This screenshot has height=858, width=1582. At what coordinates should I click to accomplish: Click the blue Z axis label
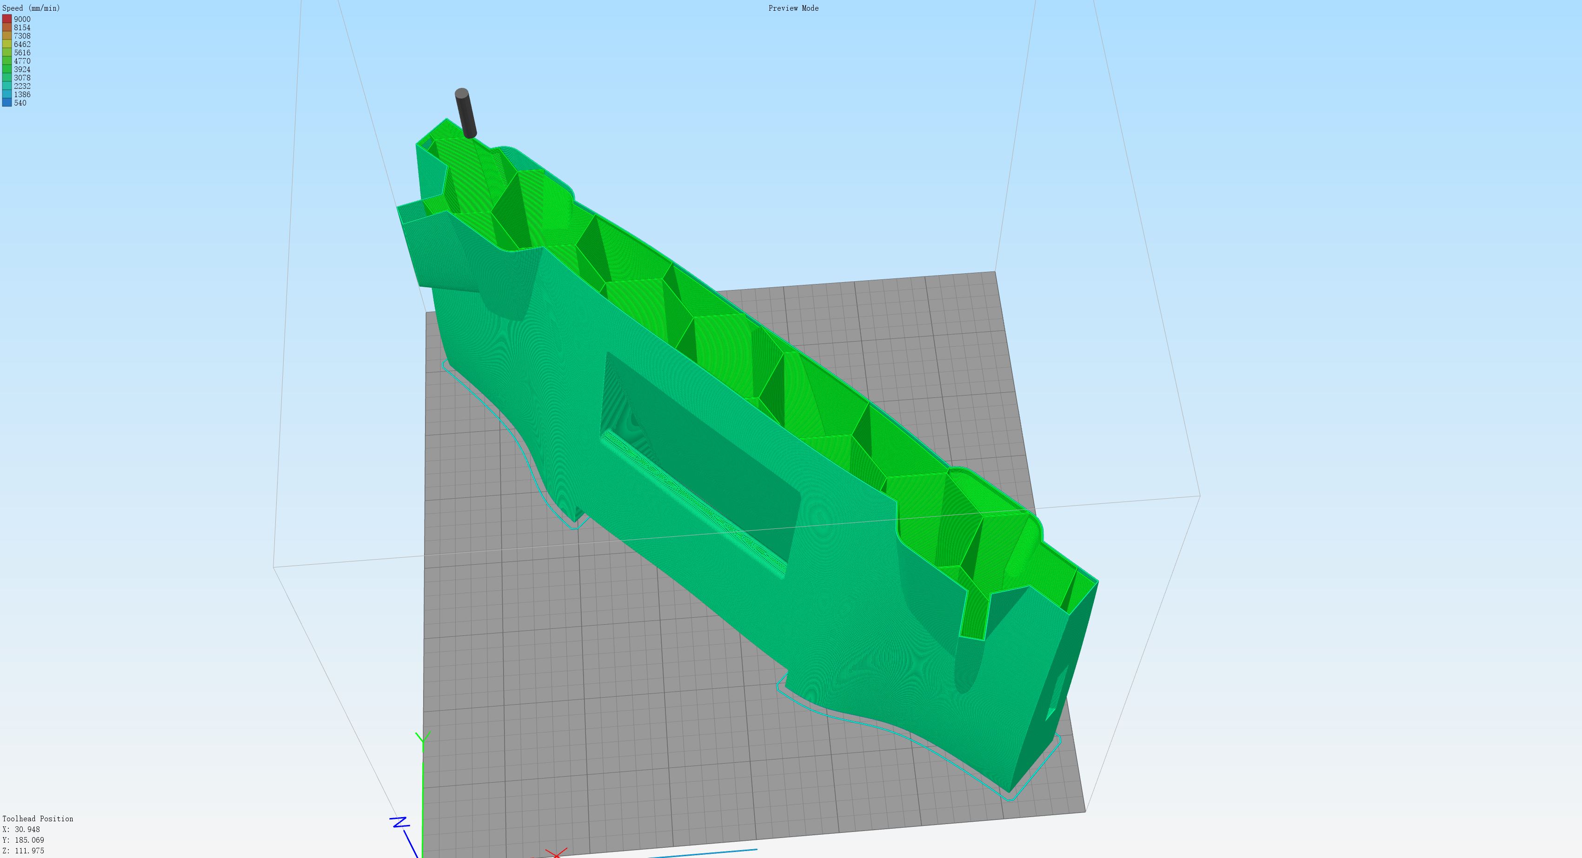(400, 822)
